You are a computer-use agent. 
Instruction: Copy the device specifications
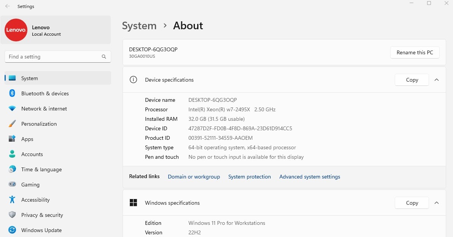[x=412, y=80]
